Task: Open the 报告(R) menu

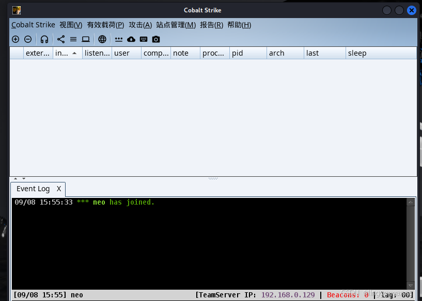Action: coord(212,25)
